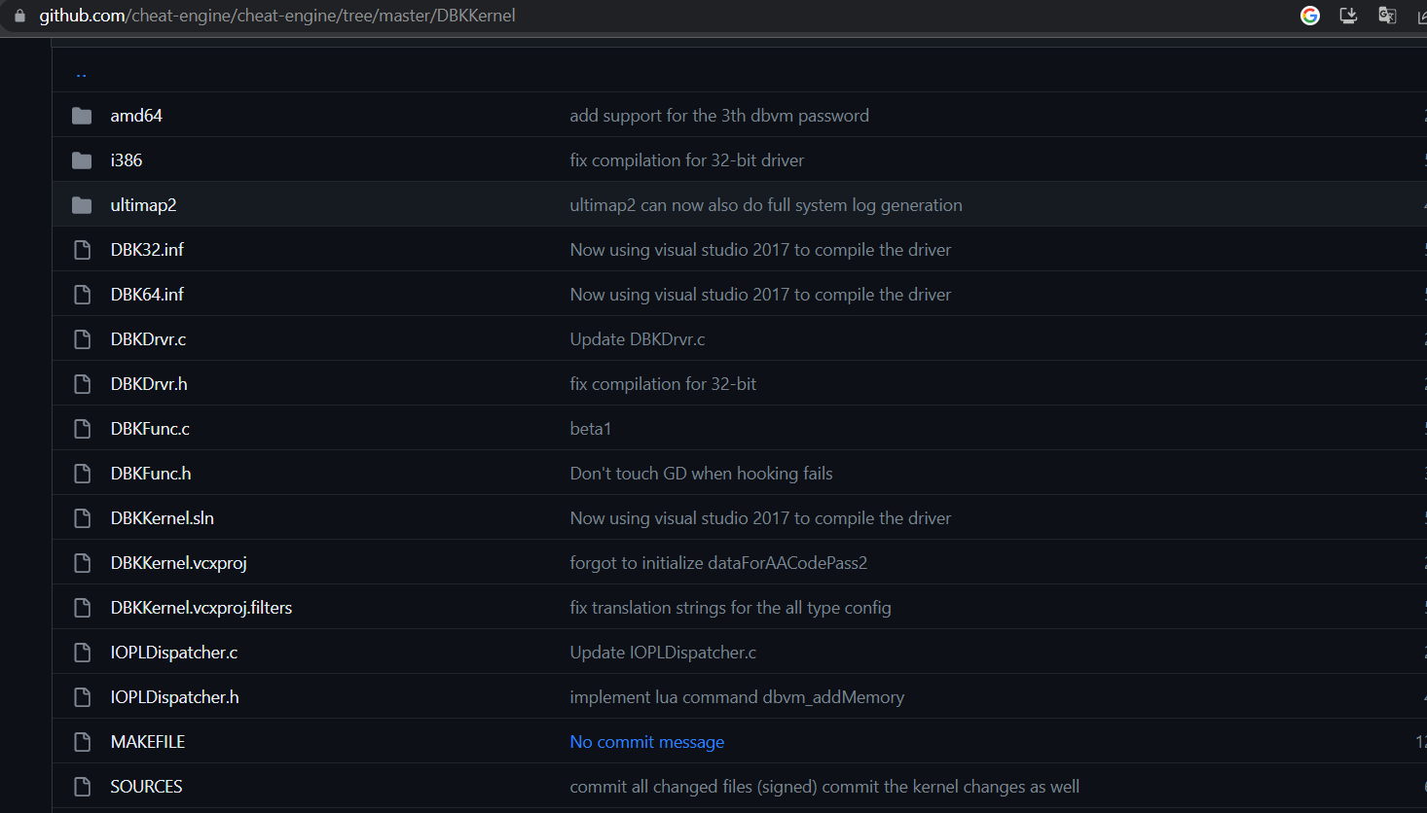Image resolution: width=1427 pixels, height=813 pixels.
Task: Open DBK64.inf commit 'Now using visual studio 2017'
Action: point(760,295)
